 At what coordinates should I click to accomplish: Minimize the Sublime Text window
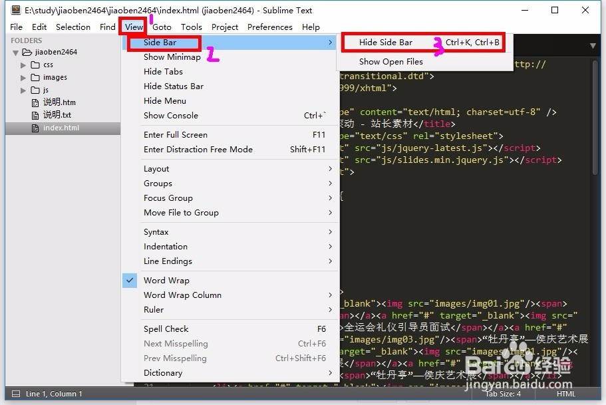pos(524,11)
